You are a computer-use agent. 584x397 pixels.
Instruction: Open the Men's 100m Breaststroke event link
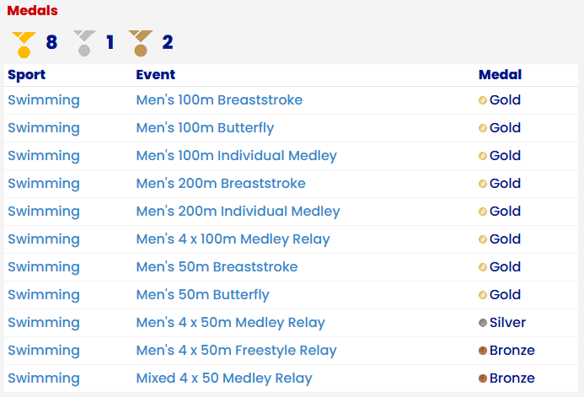[x=219, y=99]
